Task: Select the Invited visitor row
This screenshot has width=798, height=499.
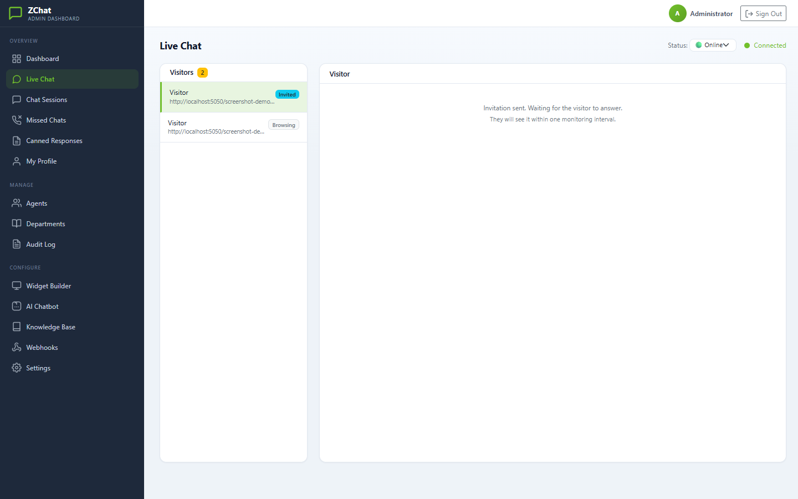Action: [233, 97]
